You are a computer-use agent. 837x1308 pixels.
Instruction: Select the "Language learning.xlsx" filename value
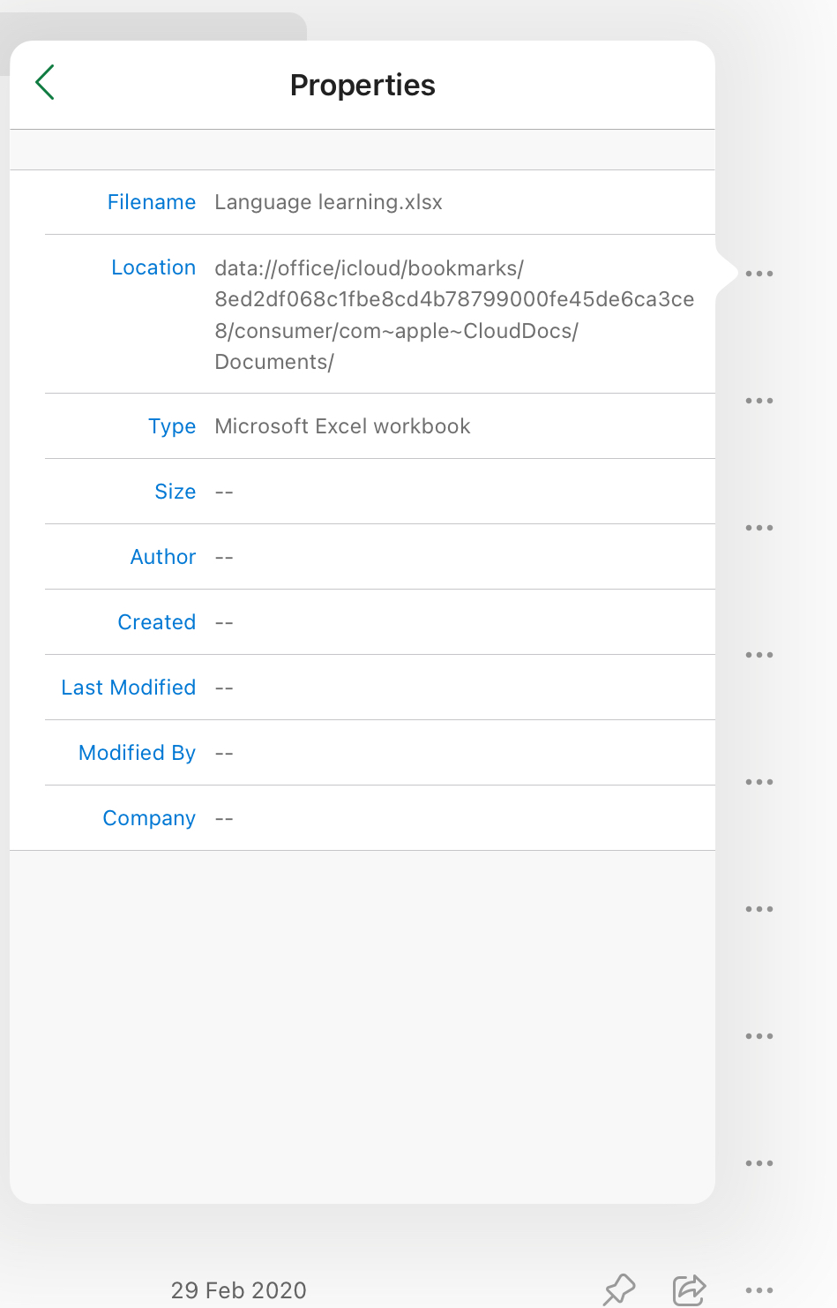(328, 202)
